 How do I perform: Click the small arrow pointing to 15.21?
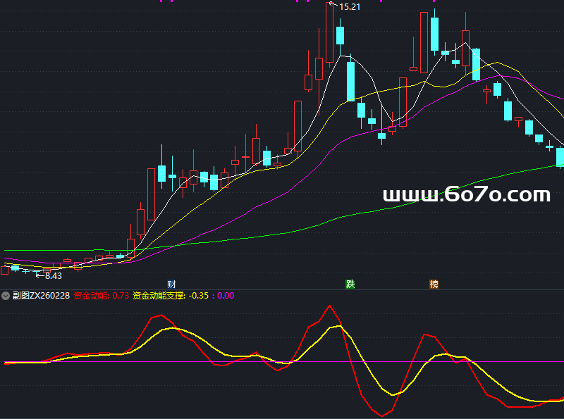coord(333,6)
